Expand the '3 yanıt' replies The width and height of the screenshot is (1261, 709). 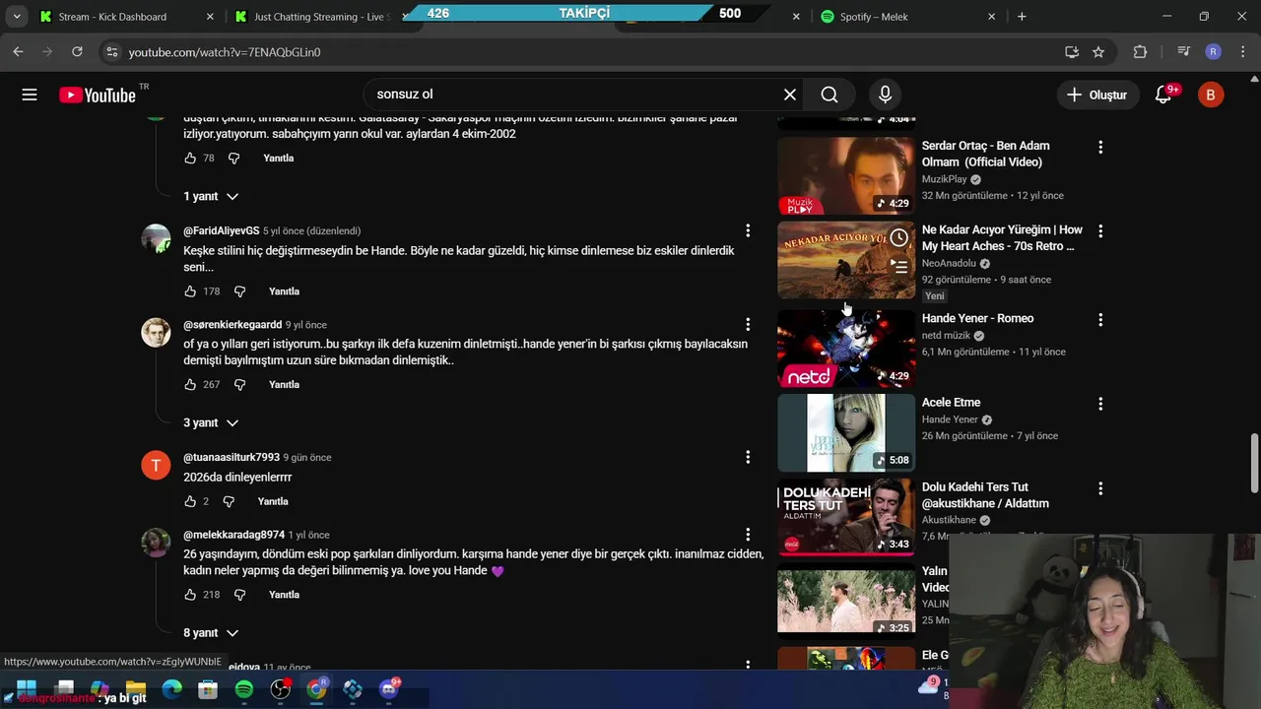tap(211, 422)
